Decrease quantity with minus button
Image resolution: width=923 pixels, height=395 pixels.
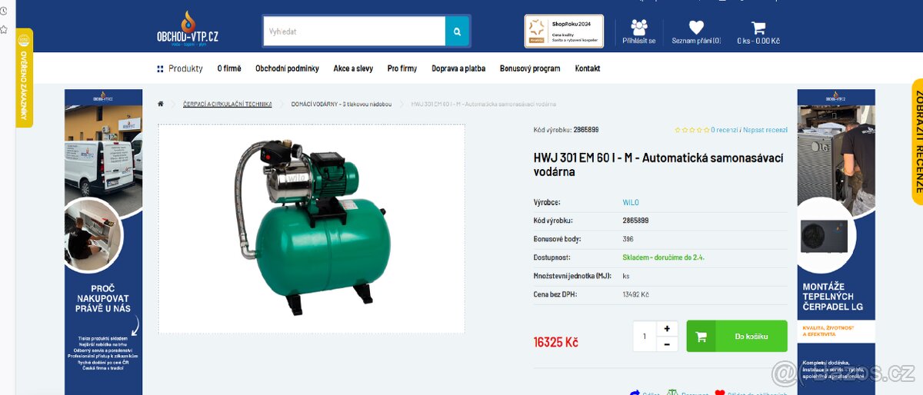coord(667,344)
